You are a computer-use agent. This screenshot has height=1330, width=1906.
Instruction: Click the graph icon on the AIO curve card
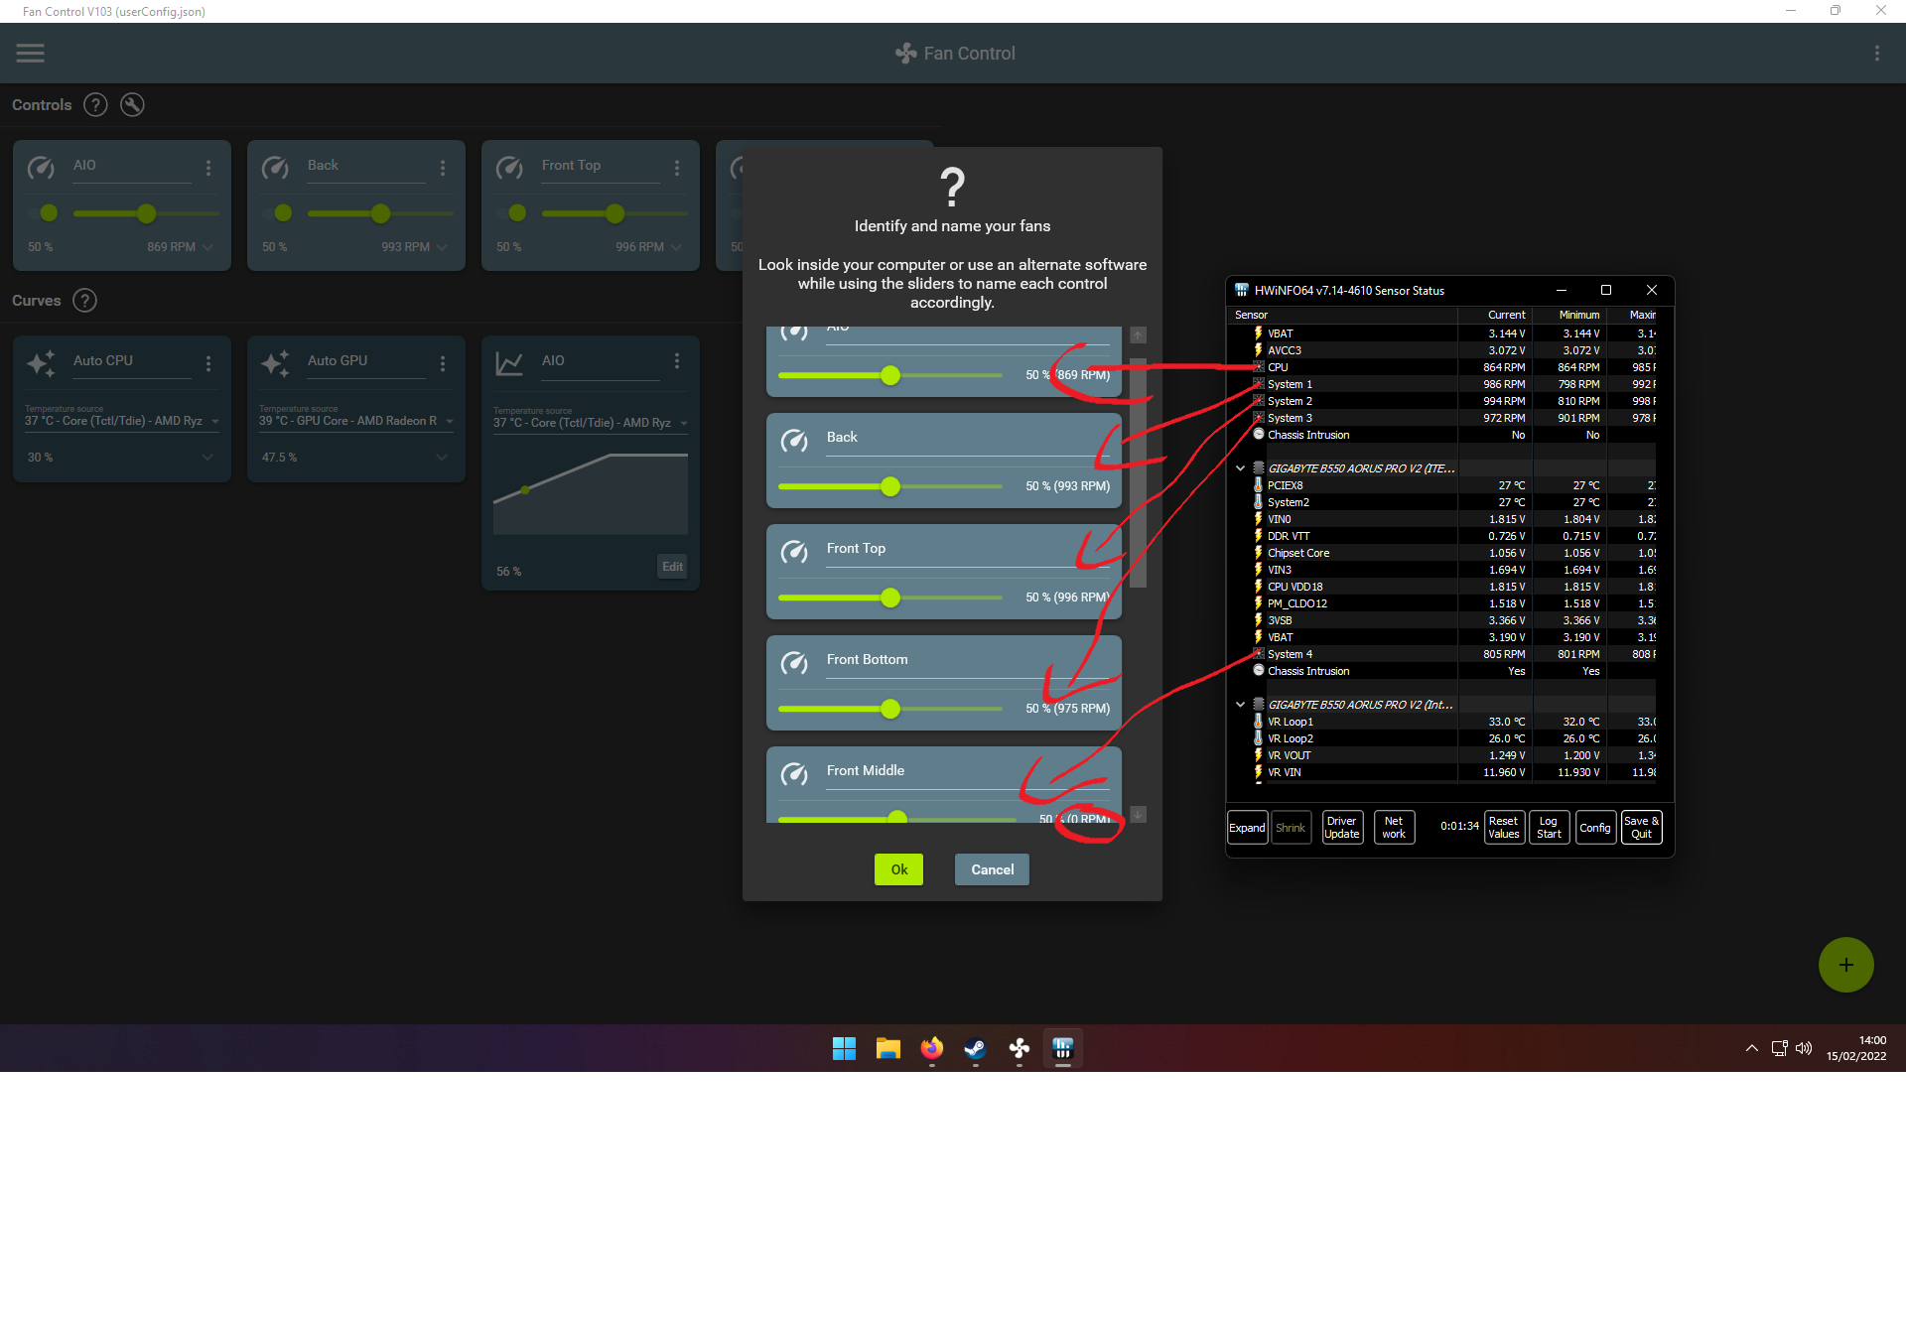pyautogui.click(x=509, y=363)
